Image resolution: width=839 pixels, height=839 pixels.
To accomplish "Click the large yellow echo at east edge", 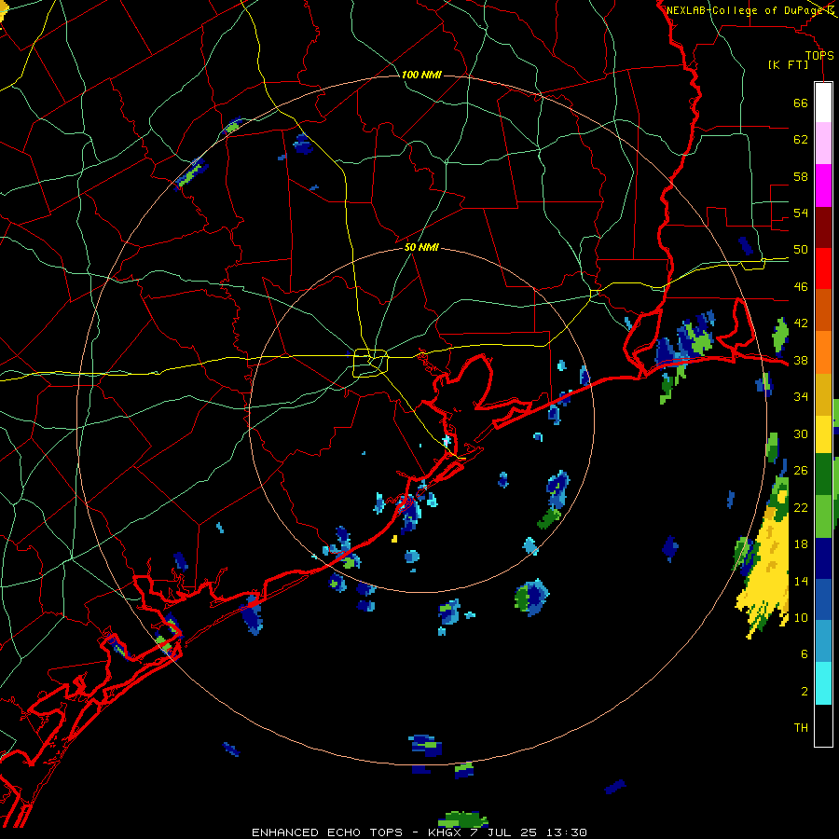I will click(x=768, y=567).
